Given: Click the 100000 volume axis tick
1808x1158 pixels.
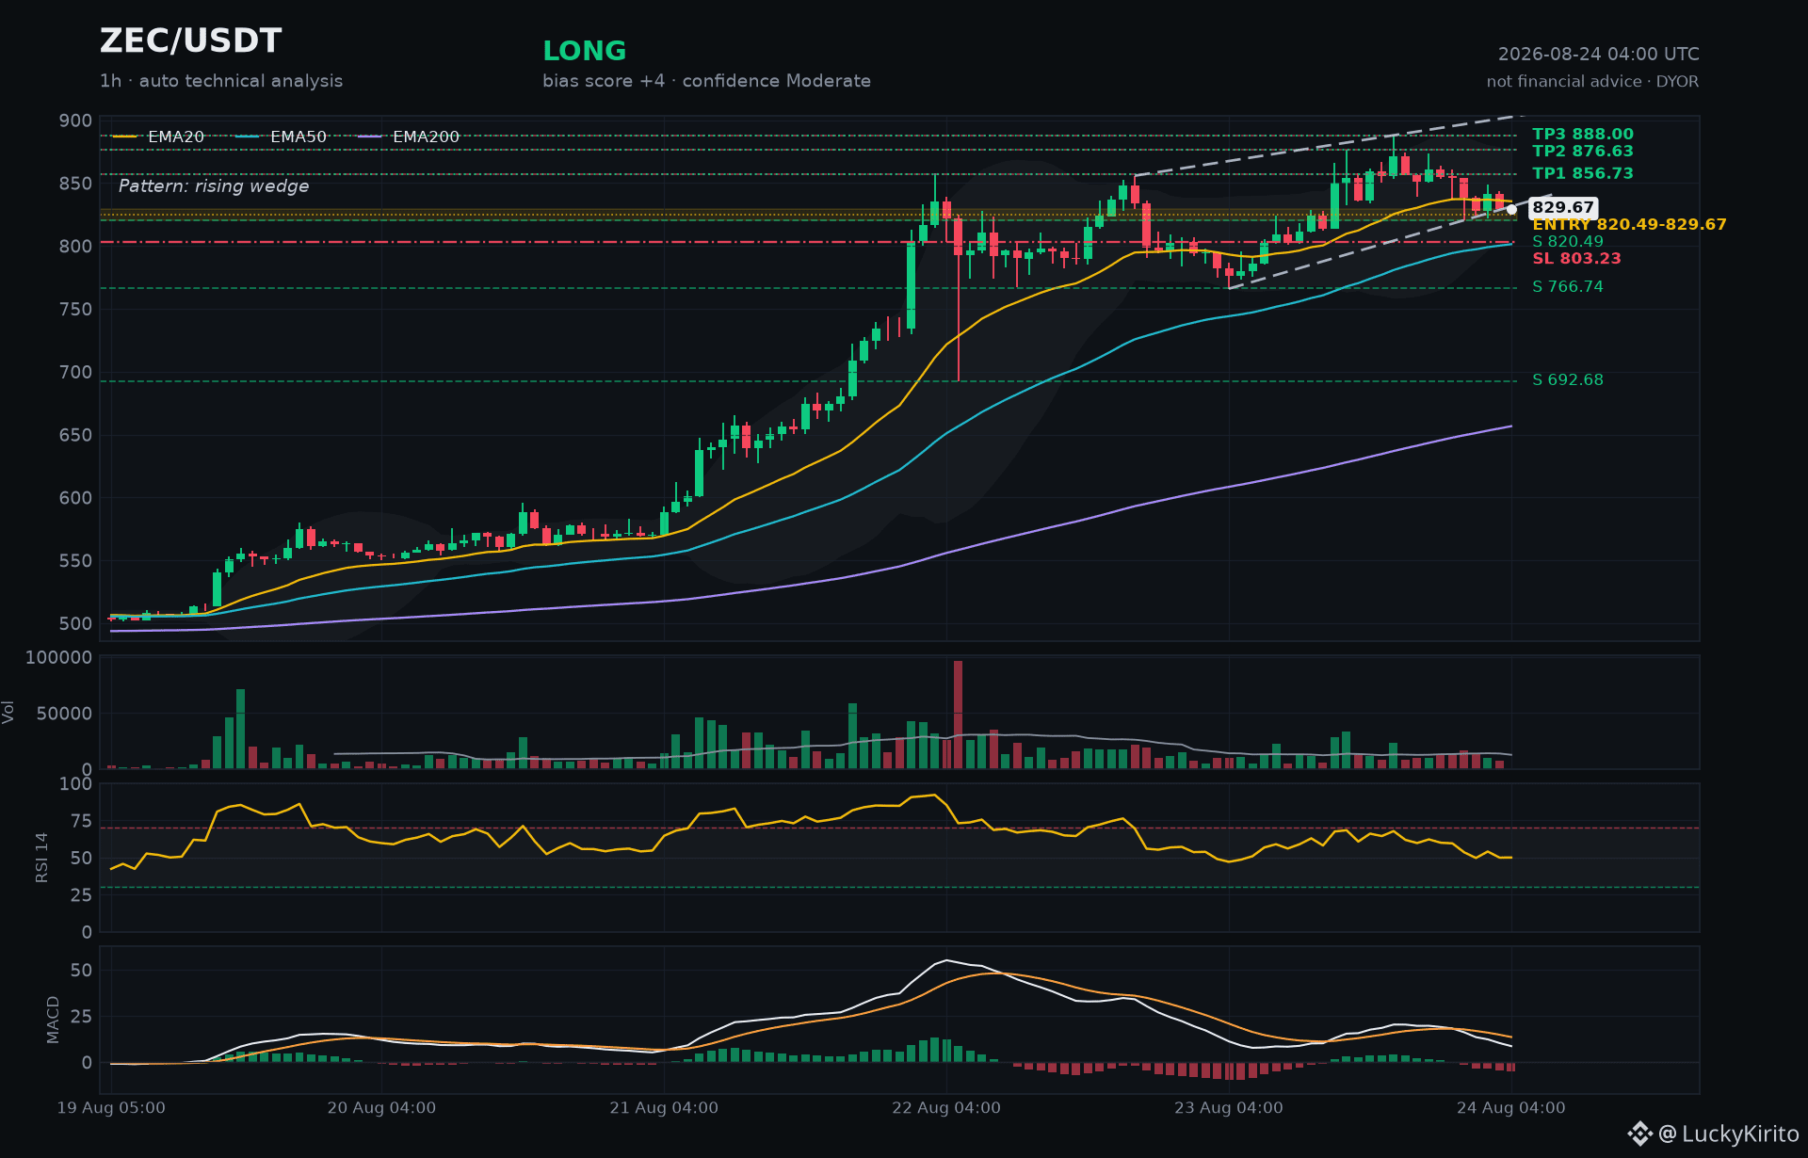Looking at the screenshot, I should [58, 657].
